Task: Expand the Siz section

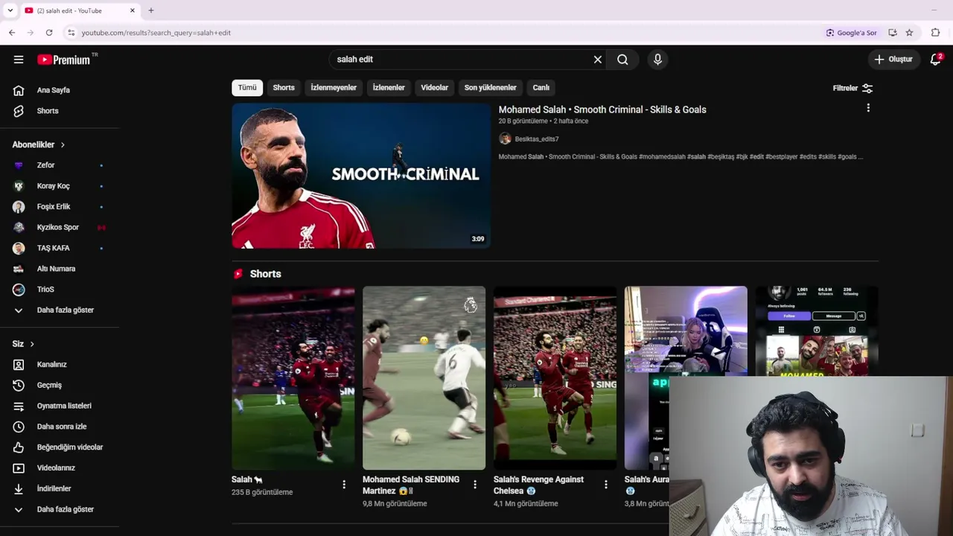Action: [23, 344]
